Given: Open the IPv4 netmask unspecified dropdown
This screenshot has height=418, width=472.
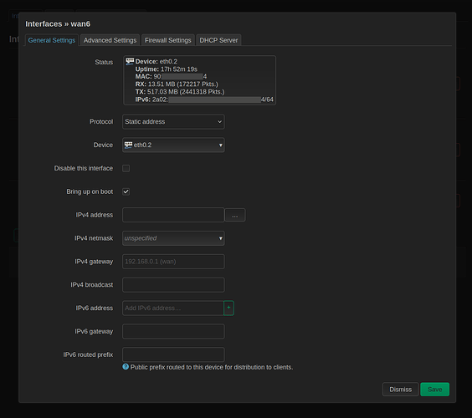Looking at the screenshot, I should (173, 238).
